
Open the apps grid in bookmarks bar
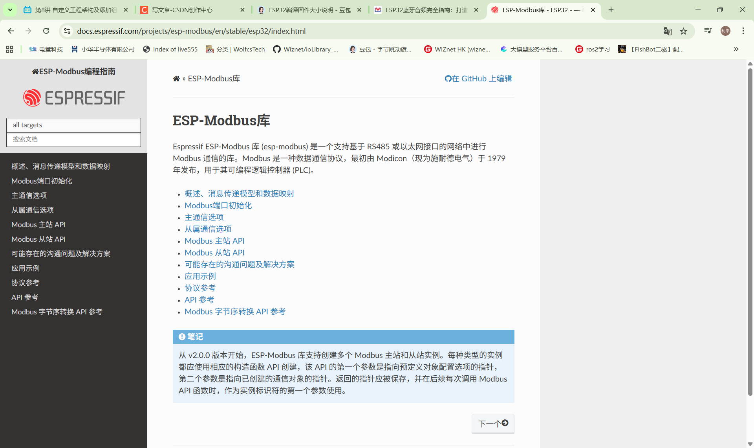pos(10,49)
